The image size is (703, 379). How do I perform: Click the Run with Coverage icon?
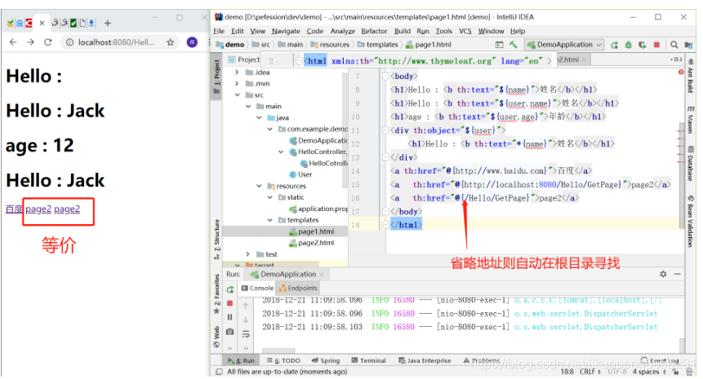tap(642, 45)
